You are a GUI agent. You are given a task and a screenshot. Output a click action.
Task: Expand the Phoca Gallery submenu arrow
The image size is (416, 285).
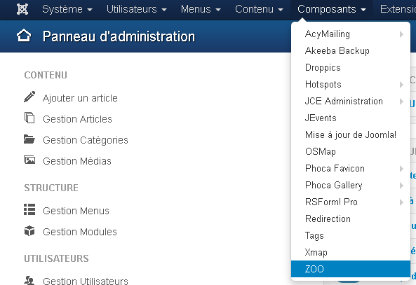(x=401, y=186)
